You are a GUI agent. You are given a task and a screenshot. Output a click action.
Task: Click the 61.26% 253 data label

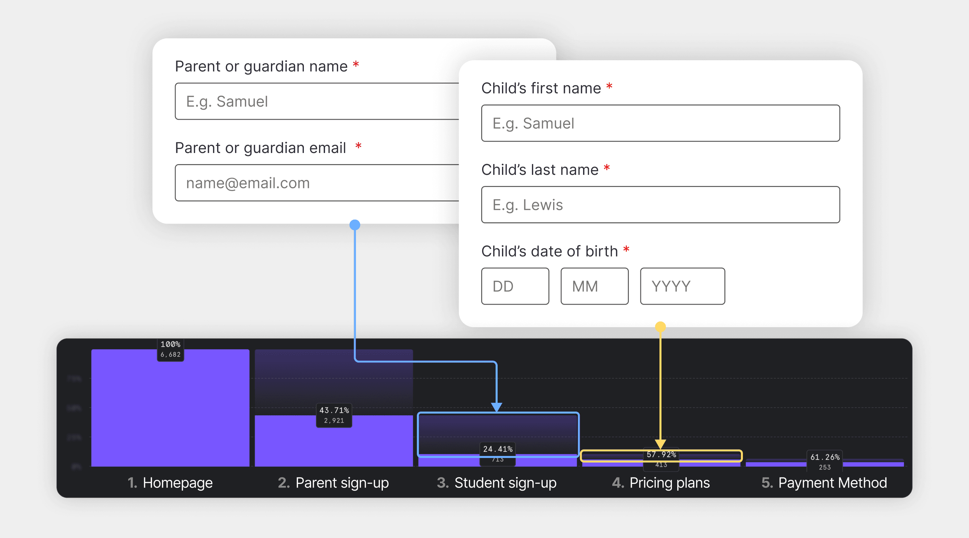[825, 462]
